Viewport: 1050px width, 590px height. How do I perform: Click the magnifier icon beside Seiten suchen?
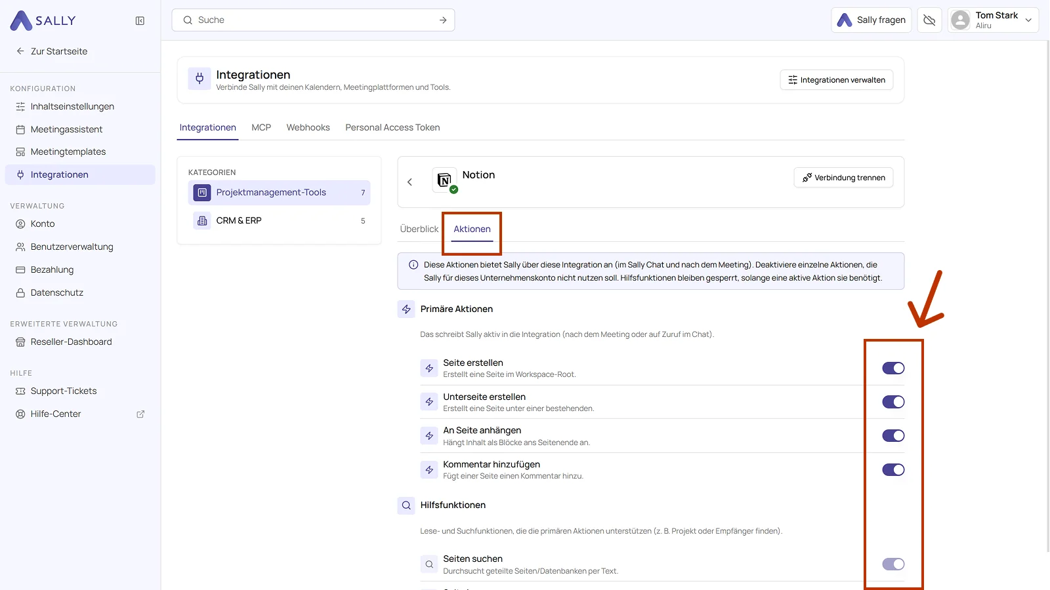click(x=429, y=564)
